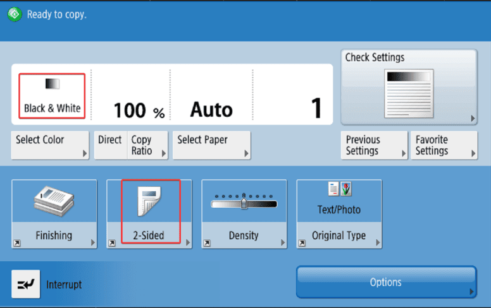Open the Options button

[386, 282]
